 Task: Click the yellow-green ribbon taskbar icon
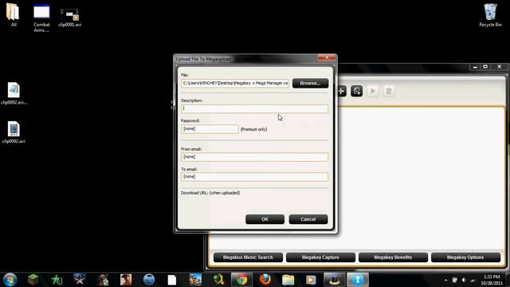click(218, 280)
